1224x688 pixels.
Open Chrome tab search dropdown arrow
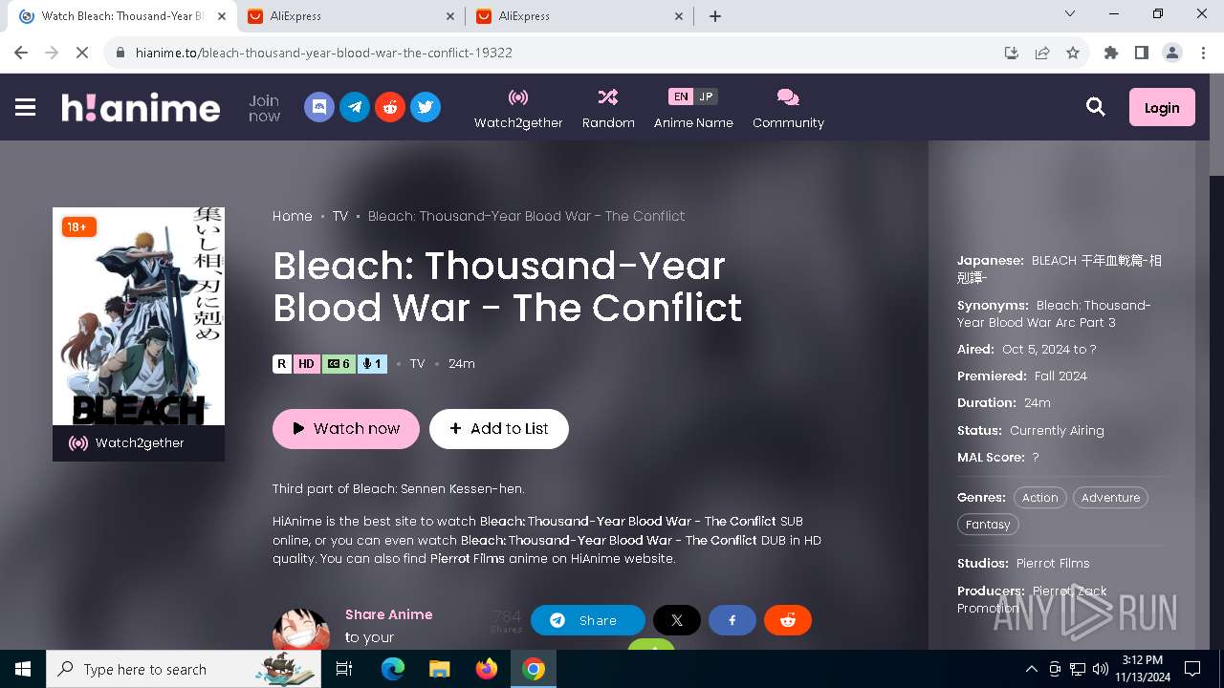click(1070, 14)
